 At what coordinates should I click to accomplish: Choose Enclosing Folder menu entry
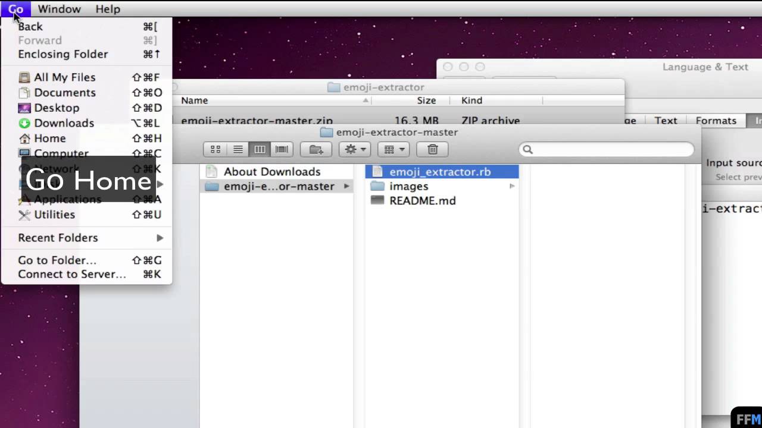click(x=86, y=54)
